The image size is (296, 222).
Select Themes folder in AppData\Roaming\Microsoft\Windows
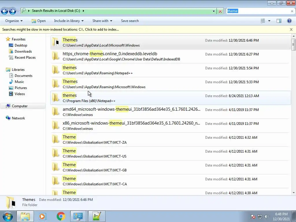[x=171, y=84]
